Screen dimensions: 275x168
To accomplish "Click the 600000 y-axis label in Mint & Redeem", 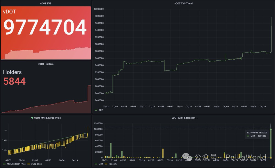I will (99, 141).
